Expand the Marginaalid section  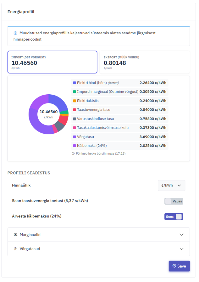(98, 235)
